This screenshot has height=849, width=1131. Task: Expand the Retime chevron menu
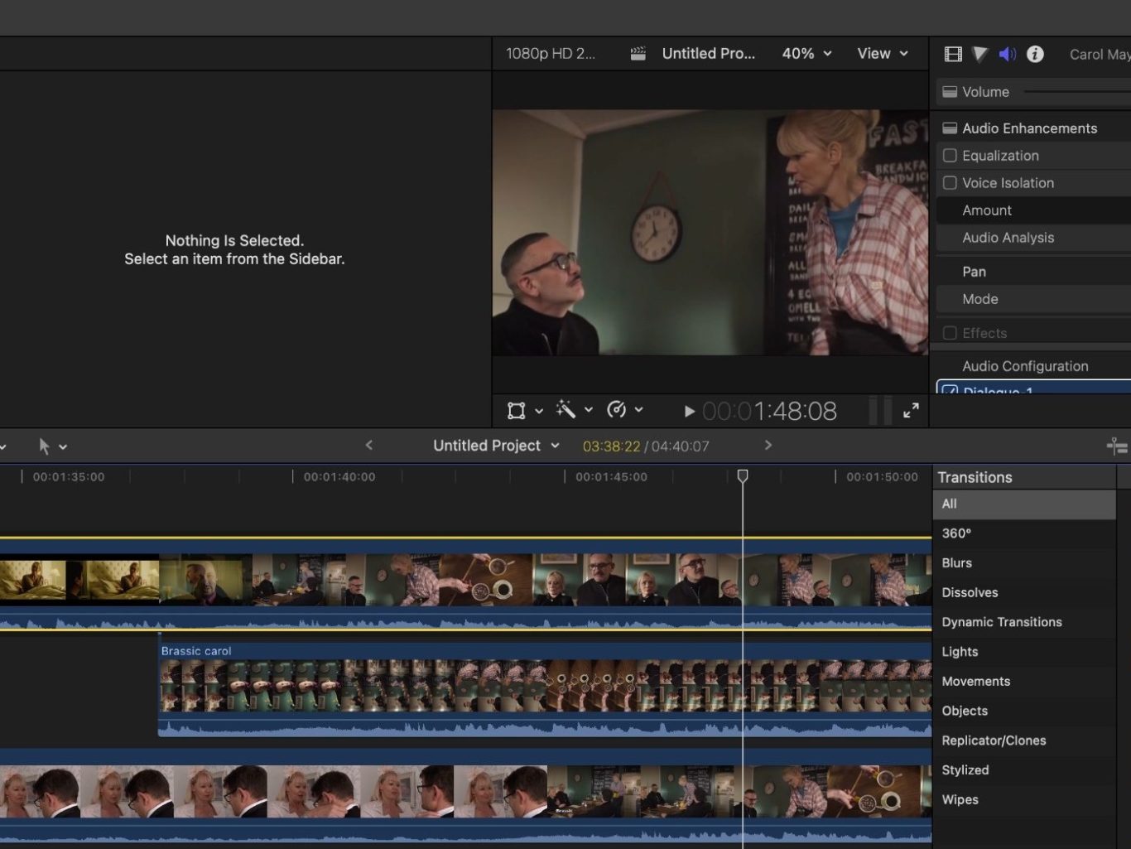coord(638,410)
